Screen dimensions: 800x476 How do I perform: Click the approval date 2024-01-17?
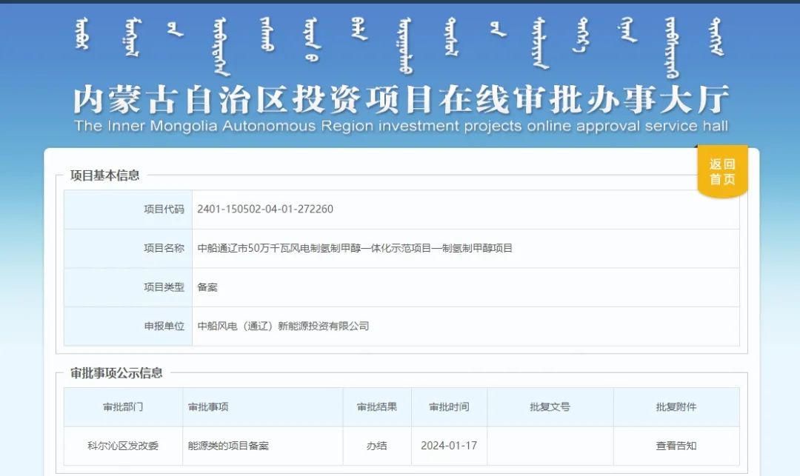449,446
